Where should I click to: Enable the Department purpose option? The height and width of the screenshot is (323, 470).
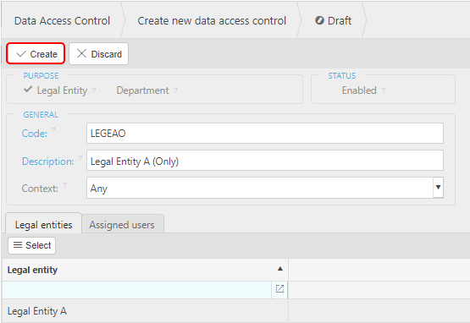click(142, 90)
